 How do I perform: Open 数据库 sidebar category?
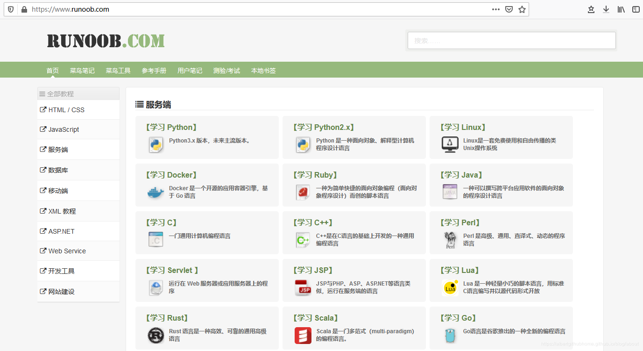click(x=78, y=170)
